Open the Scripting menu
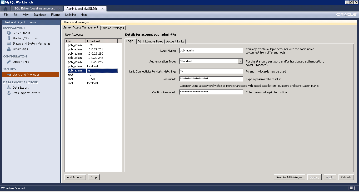Screen dimensions: 359x192 71,15
